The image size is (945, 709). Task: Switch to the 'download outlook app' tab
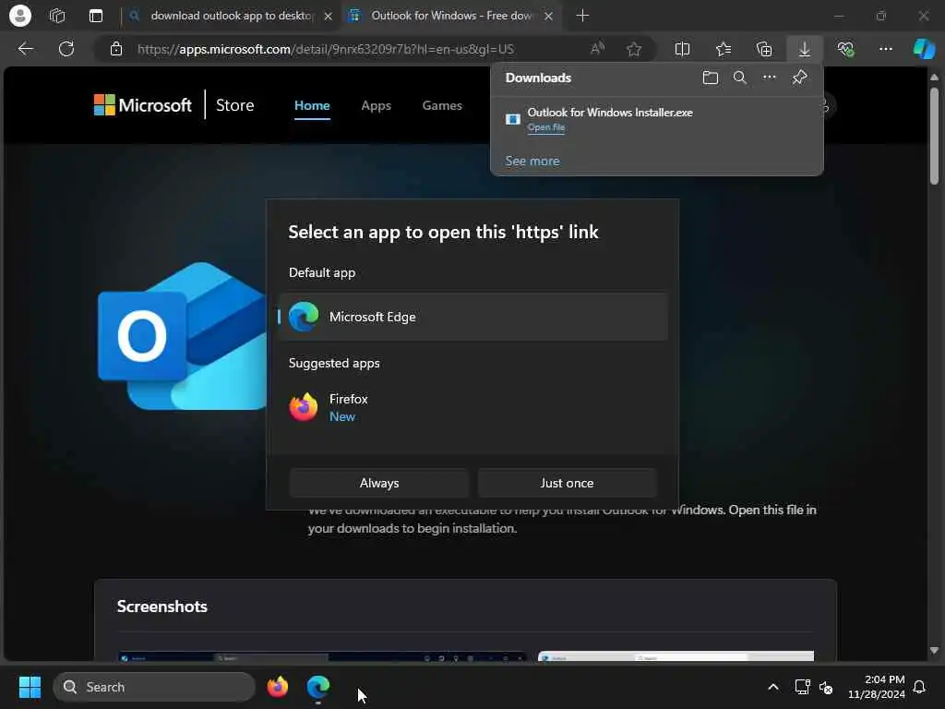tap(232, 16)
